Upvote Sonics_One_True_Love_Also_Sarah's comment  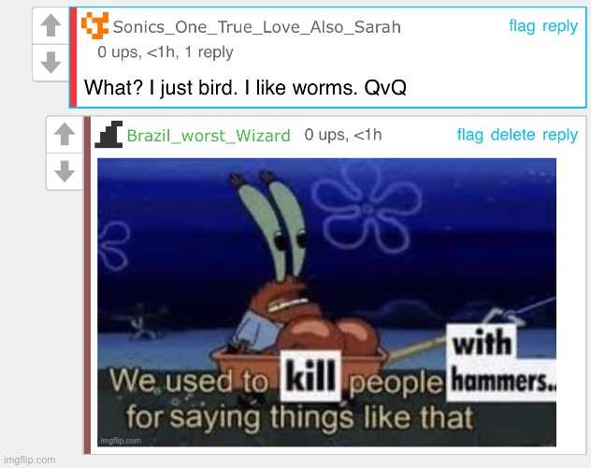pyautogui.click(x=50, y=25)
